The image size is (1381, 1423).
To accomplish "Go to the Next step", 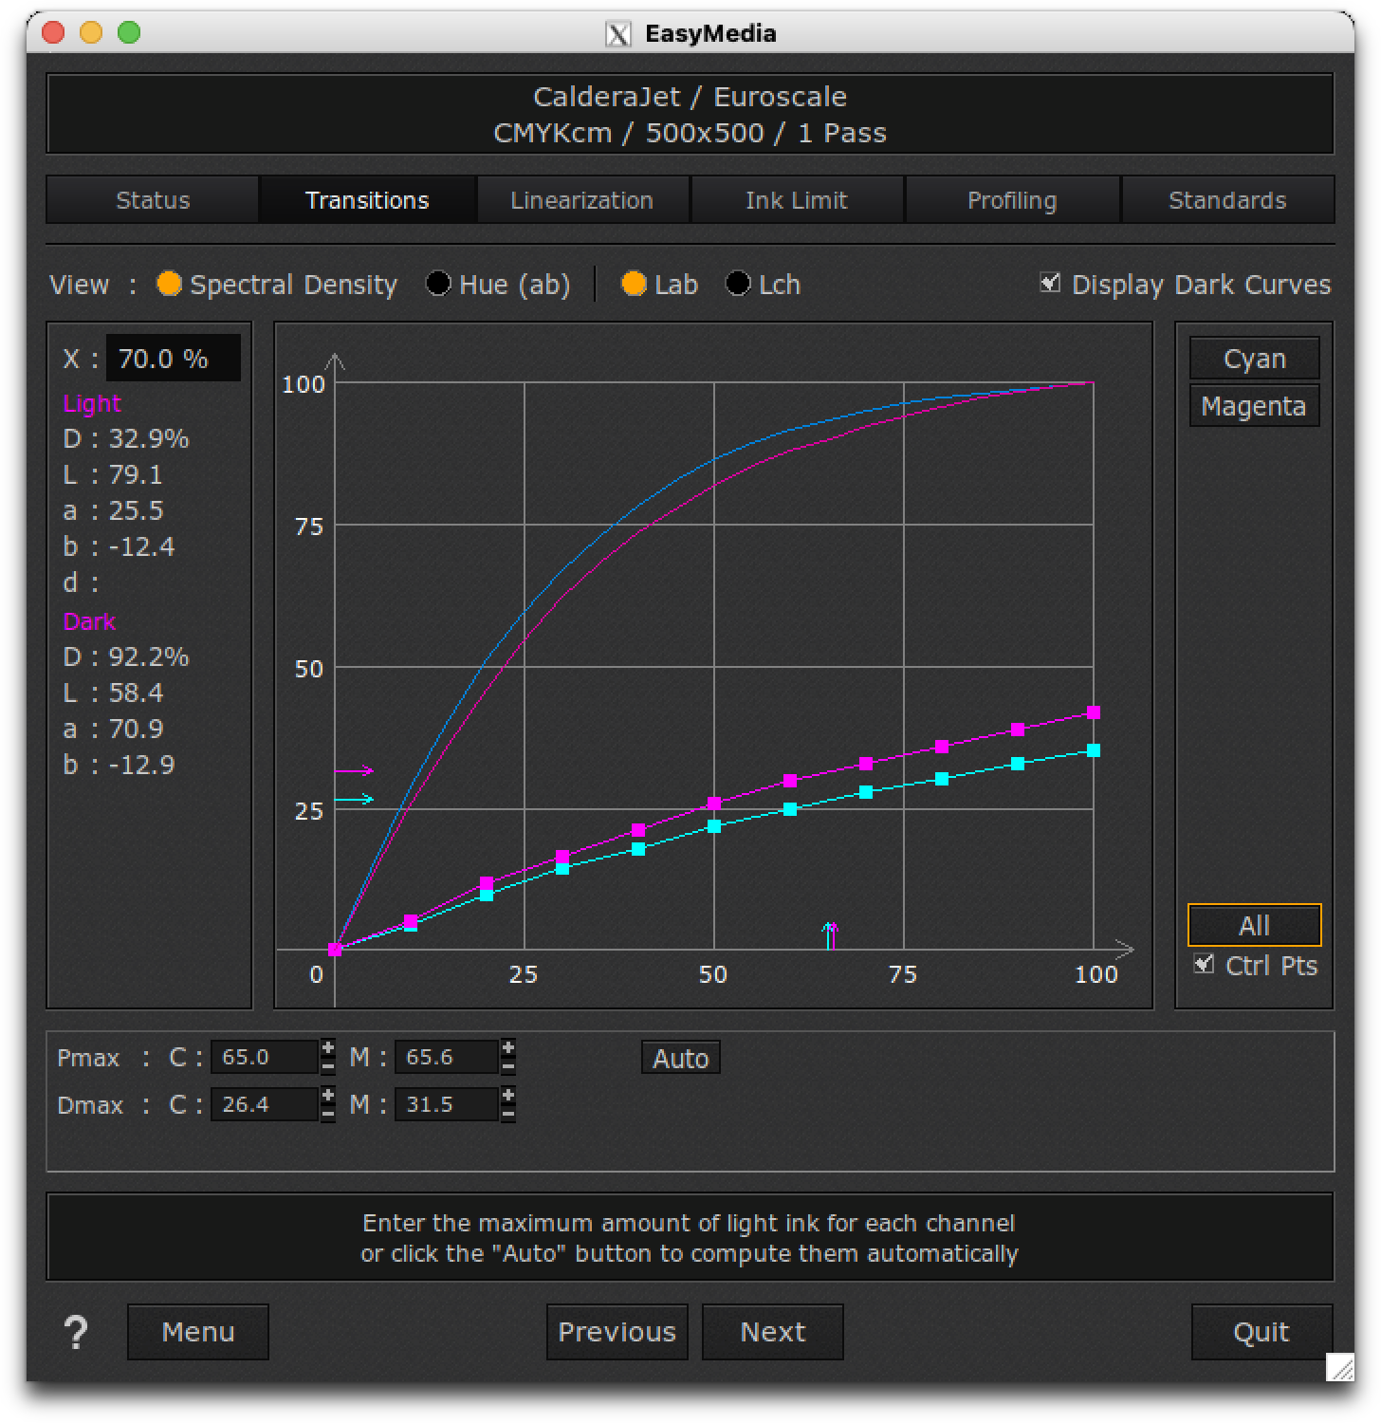I will [773, 1332].
